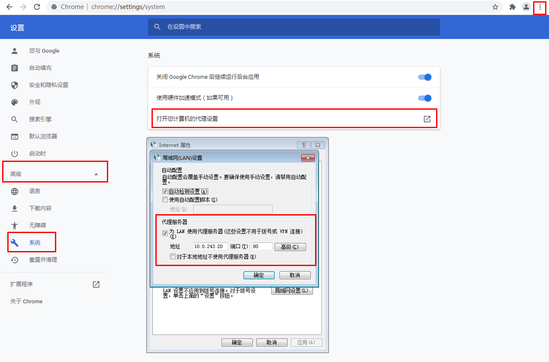This screenshot has height=362, width=549.
Task: Toggle hardware acceleration switch
Action: click(424, 98)
